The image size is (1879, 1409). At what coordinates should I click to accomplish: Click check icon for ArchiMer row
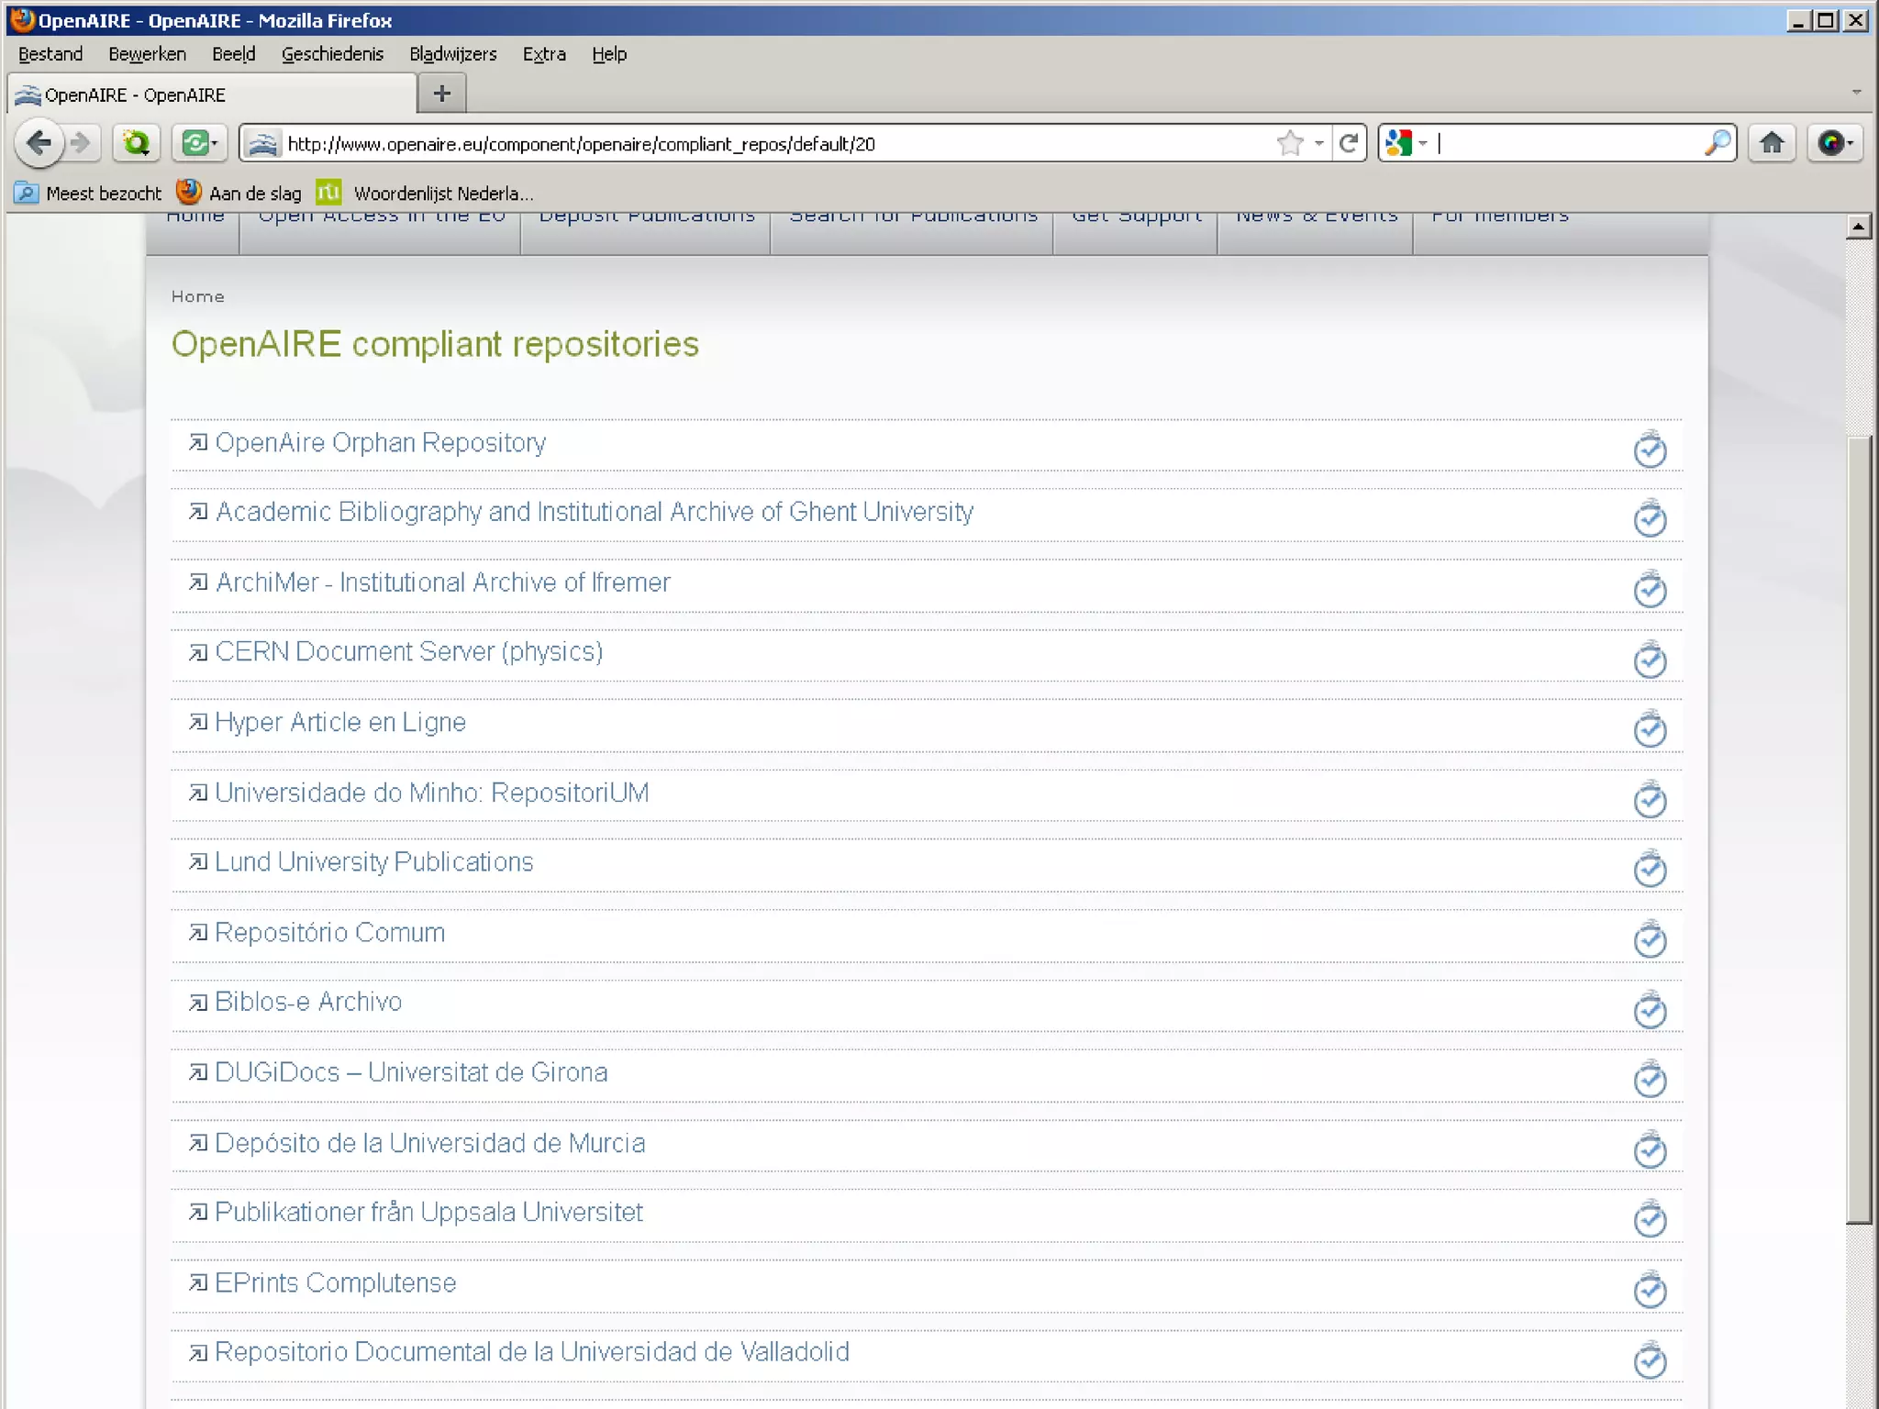tap(1650, 589)
